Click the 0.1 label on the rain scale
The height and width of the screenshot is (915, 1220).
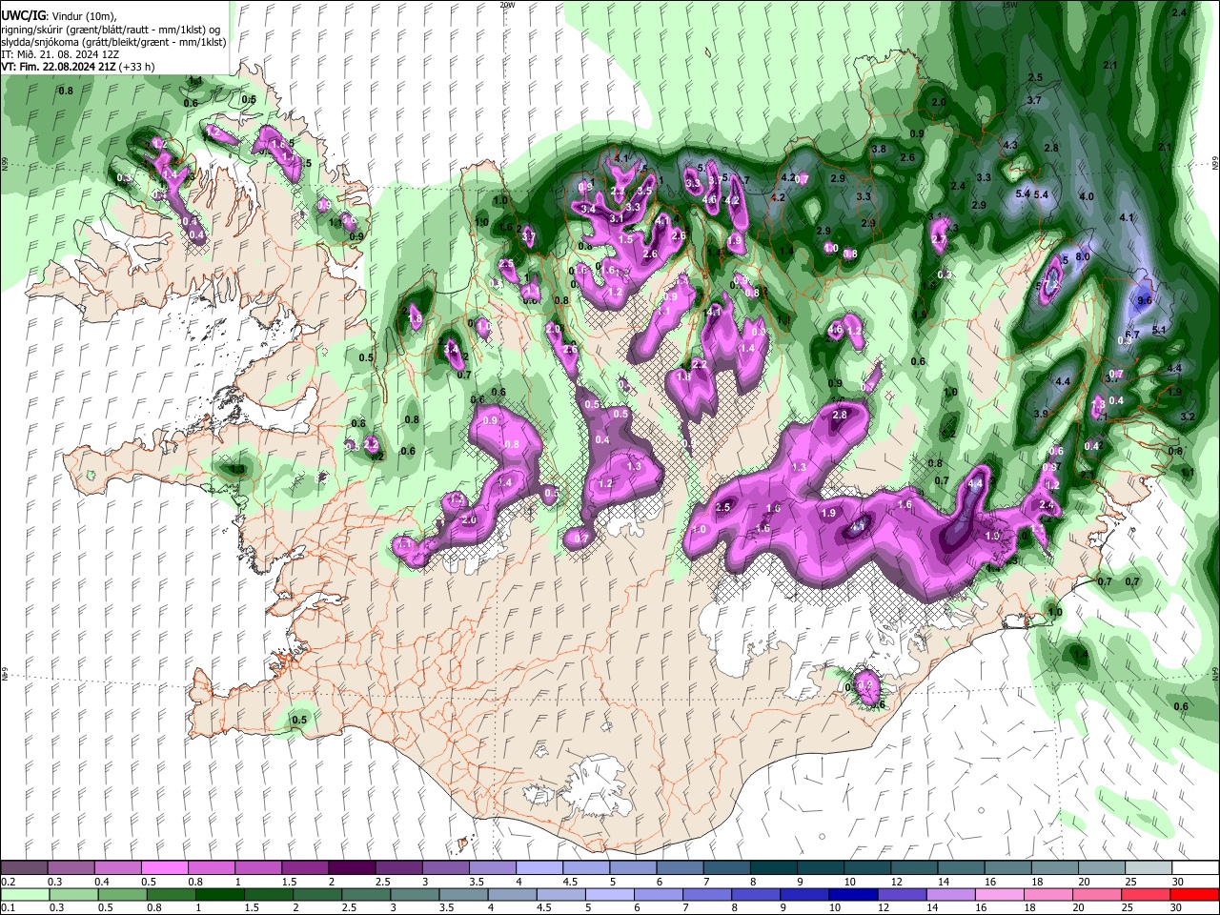pyautogui.click(x=8, y=908)
